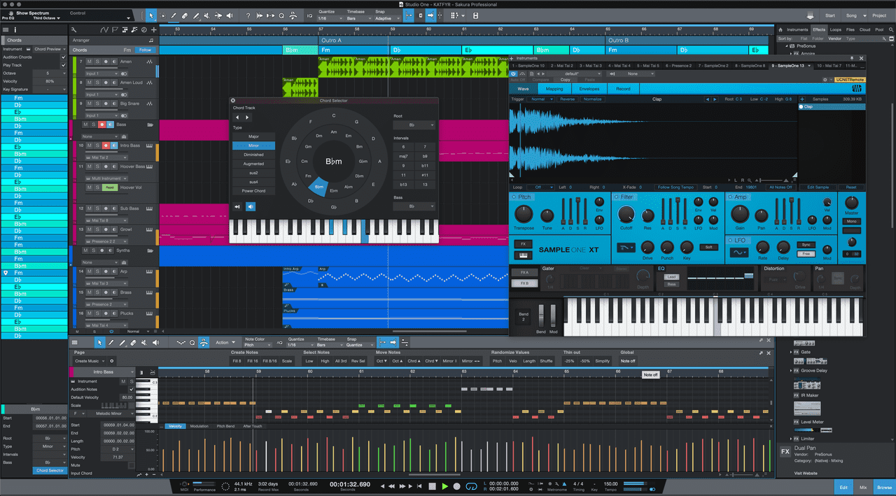This screenshot has width=896, height=496.
Task: Click the plus icon beside Samples in SampleOne
Action: click(x=802, y=99)
